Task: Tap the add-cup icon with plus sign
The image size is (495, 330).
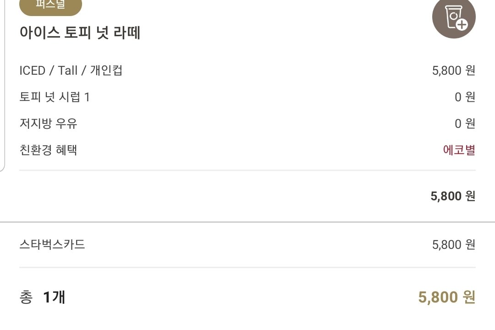Action: tap(454, 17)
